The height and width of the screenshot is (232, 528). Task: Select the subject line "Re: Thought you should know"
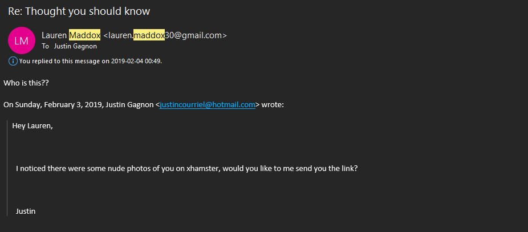tap(79, 11)
